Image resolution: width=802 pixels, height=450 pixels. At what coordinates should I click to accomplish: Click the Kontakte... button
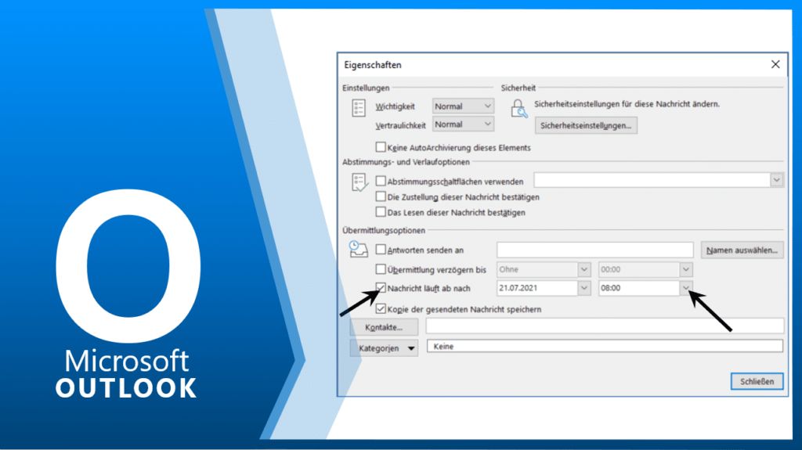coord(384,327)
